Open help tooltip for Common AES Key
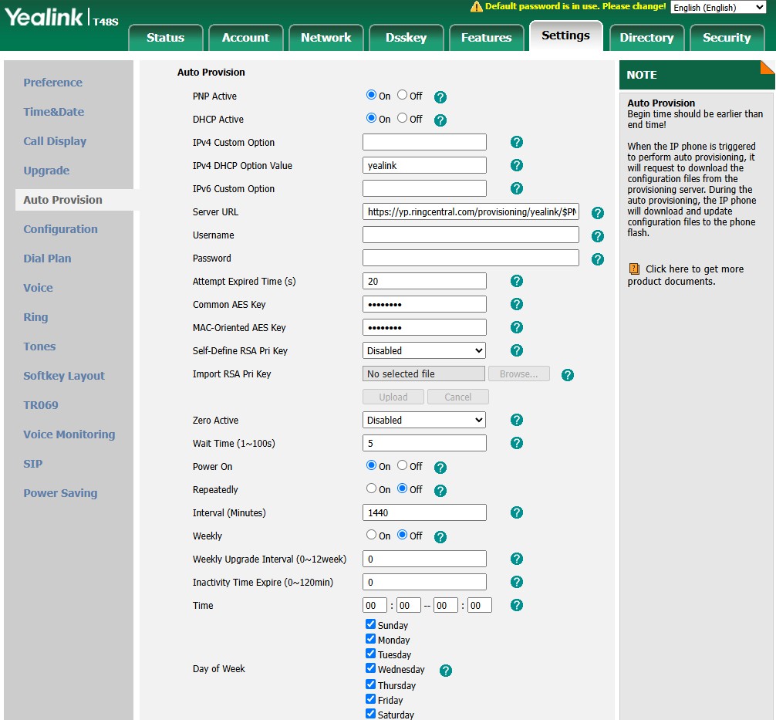Image resolution: width=776 pixels, height=720 pixels. (x=517, y=304)
